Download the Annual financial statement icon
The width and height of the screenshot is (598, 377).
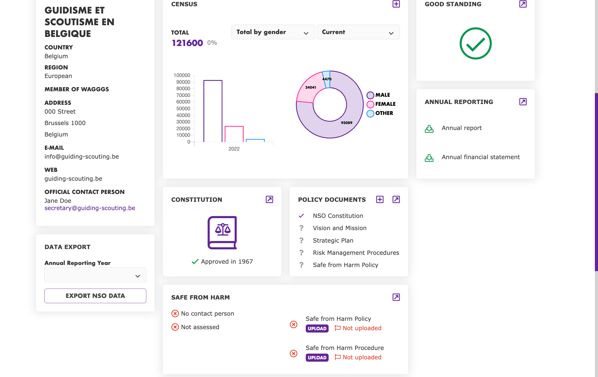click(x=429, y=158)
